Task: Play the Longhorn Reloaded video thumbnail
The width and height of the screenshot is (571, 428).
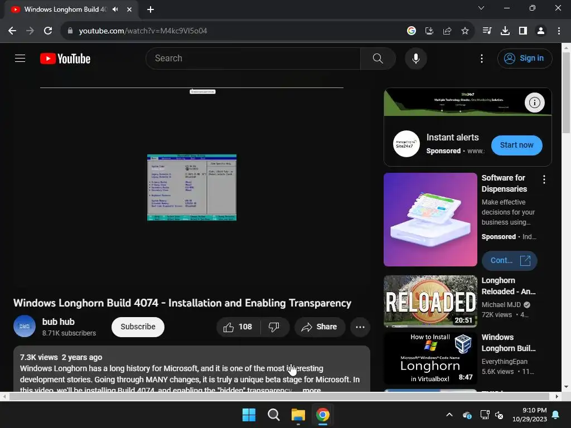Action: [430, 301]
